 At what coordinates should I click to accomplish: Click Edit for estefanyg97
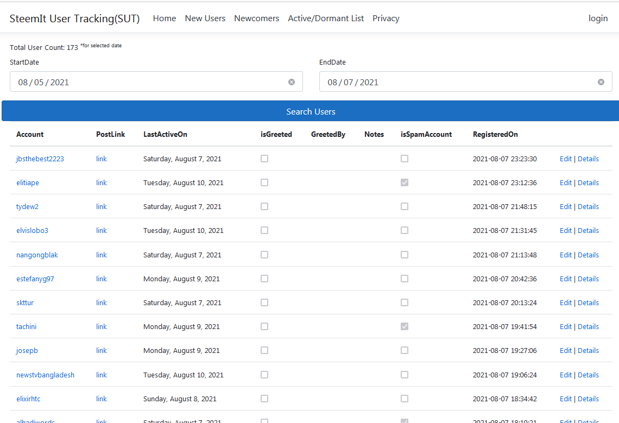click(x=566, y=279)
